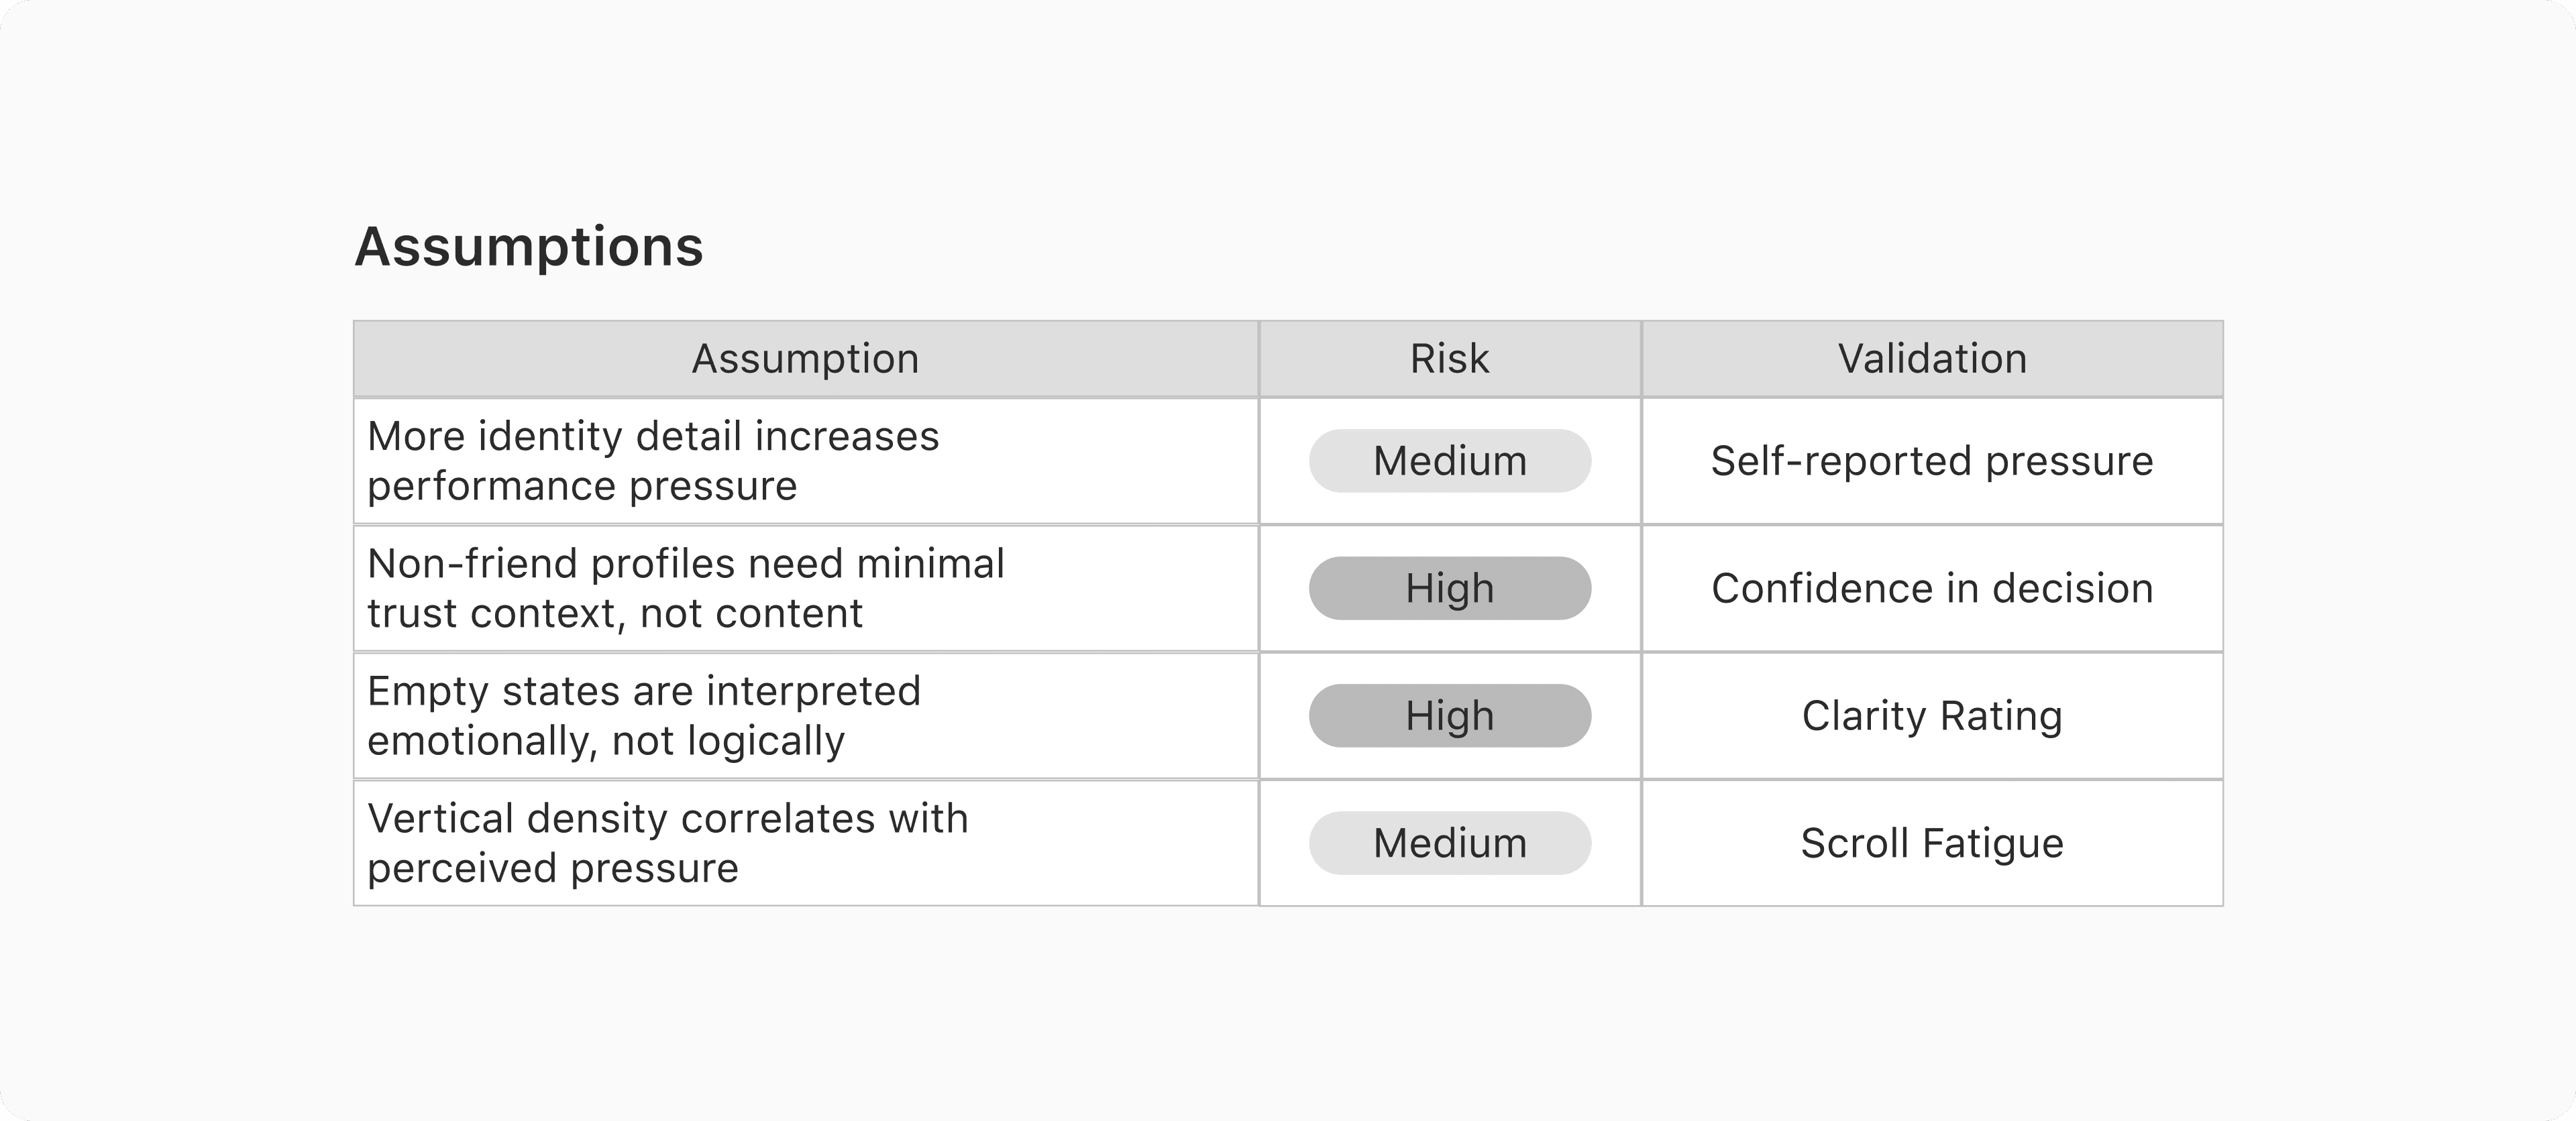The height and width of the screenshot is (1121, 2576).
Task: Click the text 'emotionally, not logically'
Action: [x=605, y=742]
